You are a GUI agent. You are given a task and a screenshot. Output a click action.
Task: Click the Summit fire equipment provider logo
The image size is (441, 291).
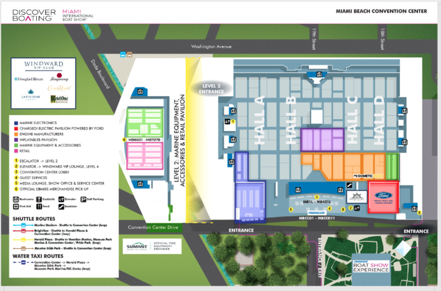[152, 246]
